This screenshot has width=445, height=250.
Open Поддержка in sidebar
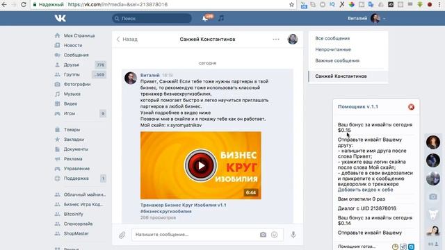coord(76,178)
